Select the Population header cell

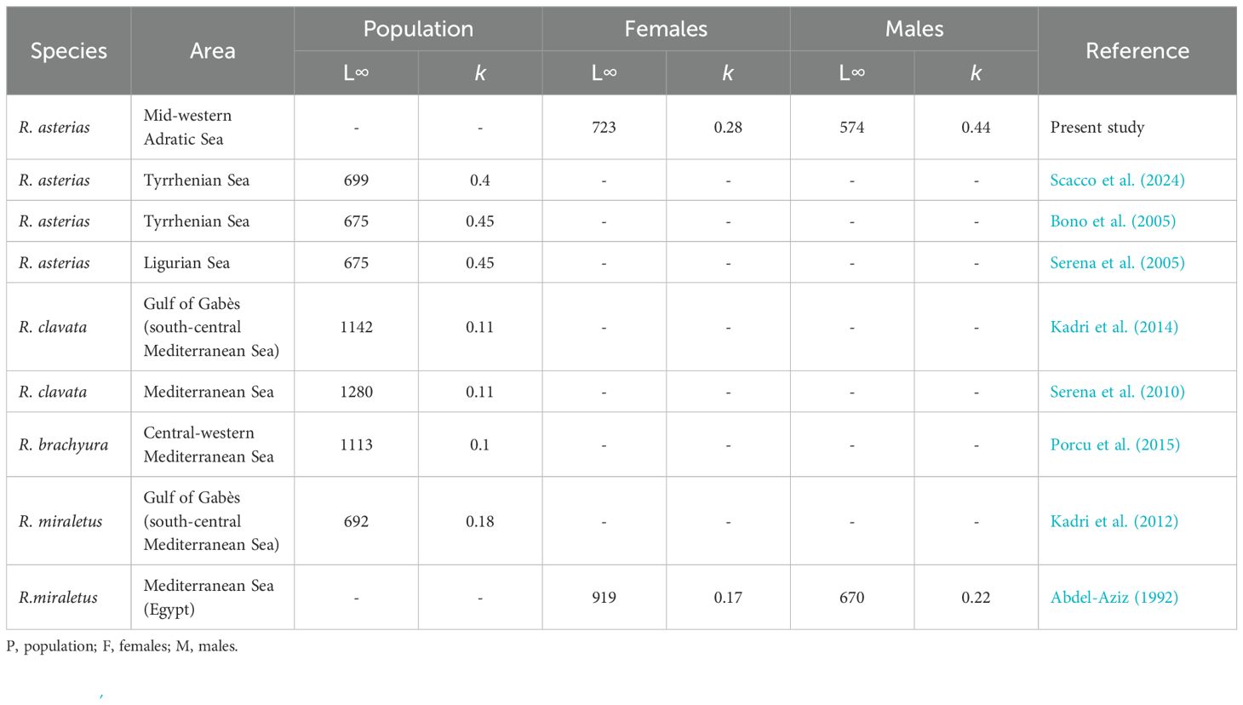point(418,29)
